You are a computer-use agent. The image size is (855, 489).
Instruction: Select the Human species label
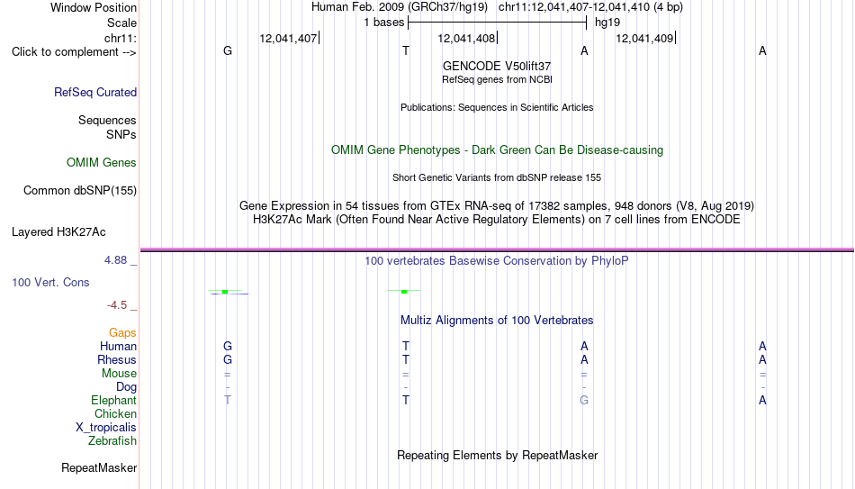pyautogui.click(x=118, y=347)
